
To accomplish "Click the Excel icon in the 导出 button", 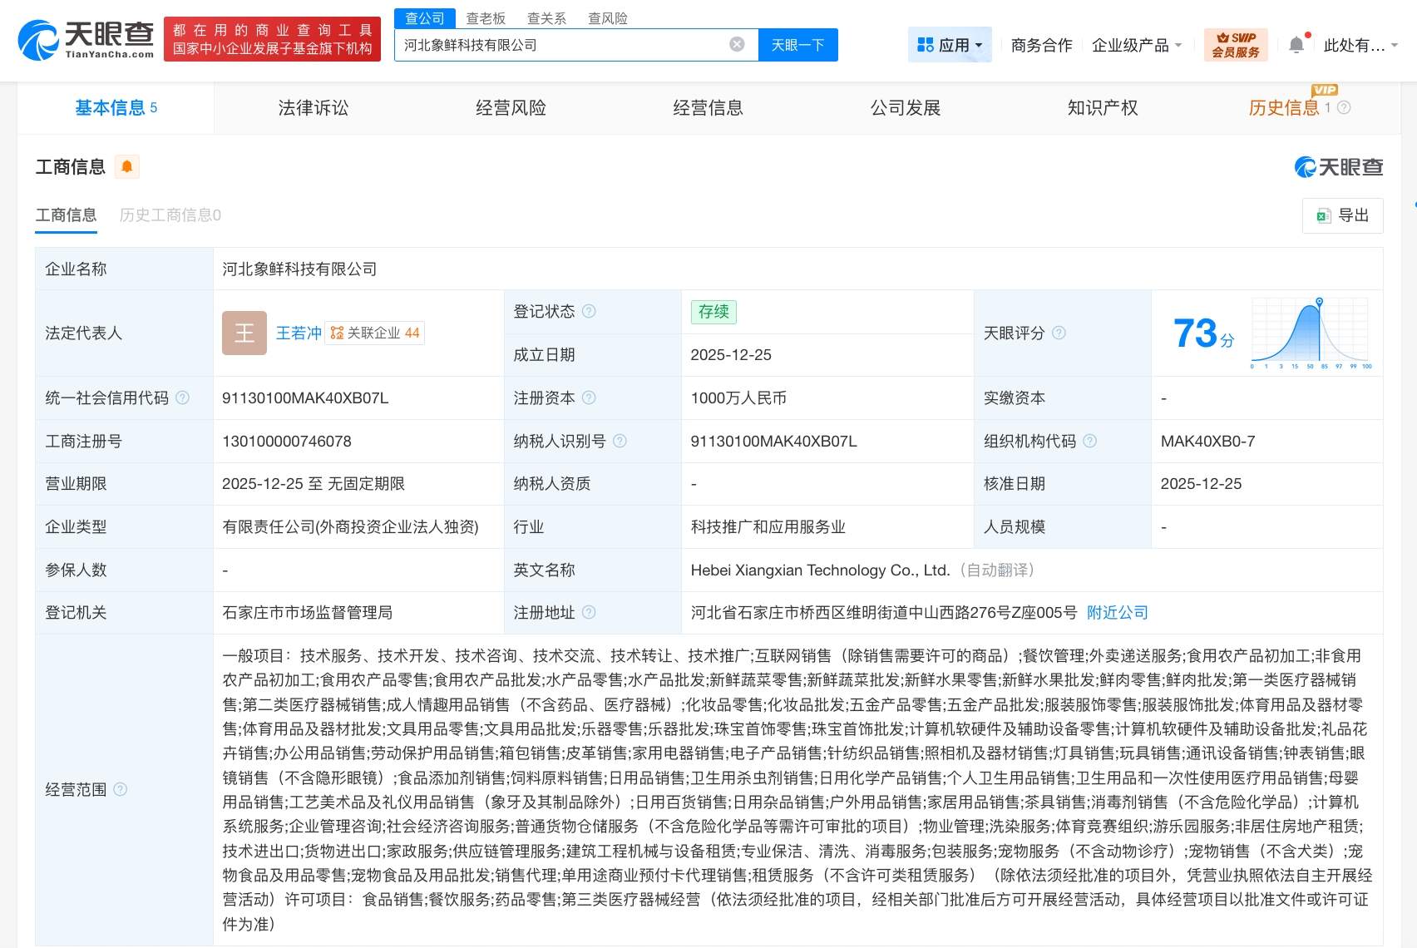I will 1322,215.
